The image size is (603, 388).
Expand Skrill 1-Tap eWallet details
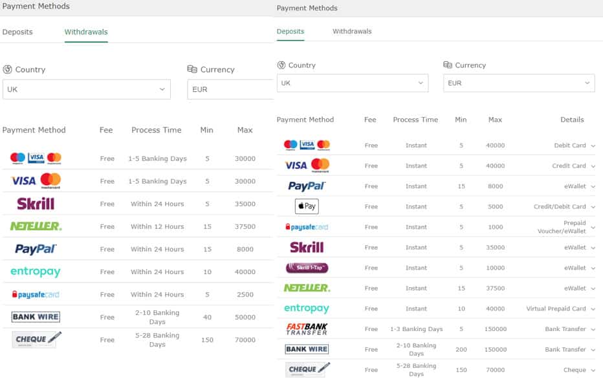(593, 268)
